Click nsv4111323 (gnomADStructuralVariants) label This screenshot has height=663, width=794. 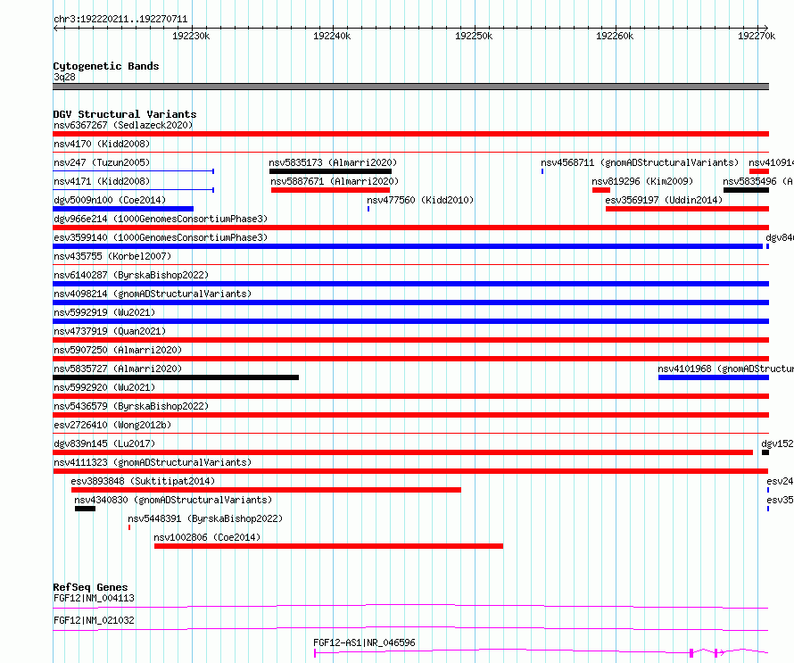[x=153, y=462]
